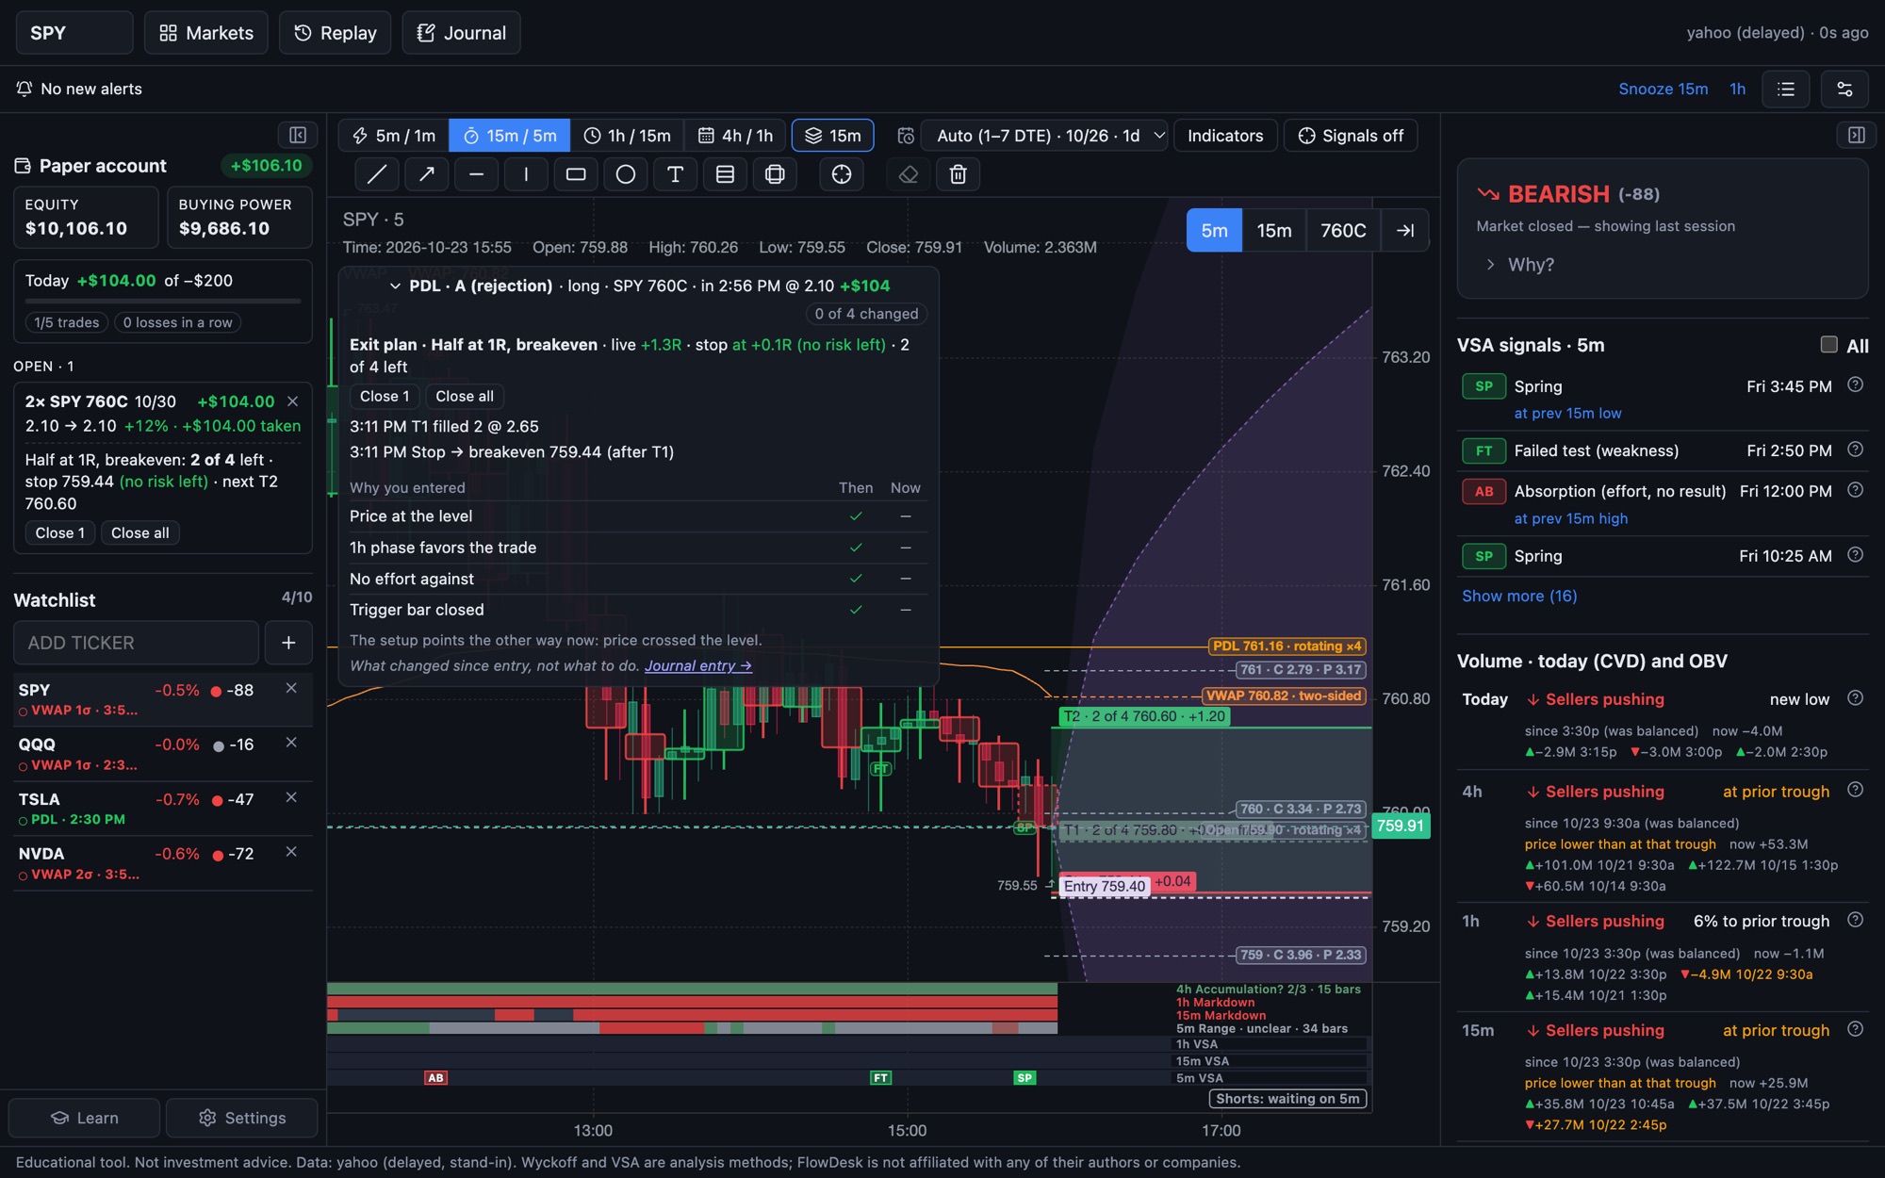Open the Indicators menu

tap(1224, 136)
